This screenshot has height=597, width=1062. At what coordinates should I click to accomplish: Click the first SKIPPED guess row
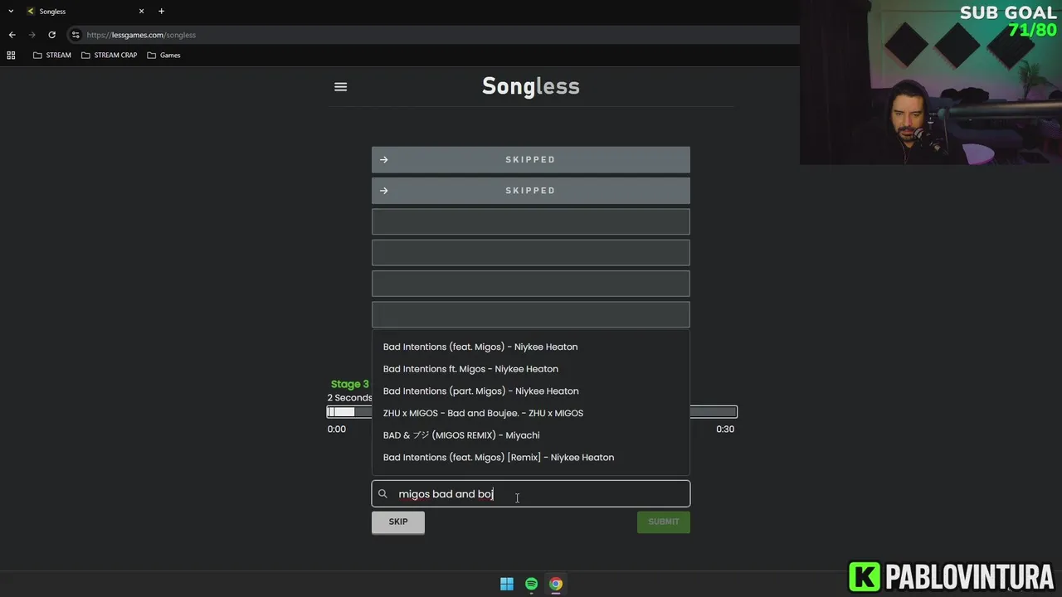point(531,159)
